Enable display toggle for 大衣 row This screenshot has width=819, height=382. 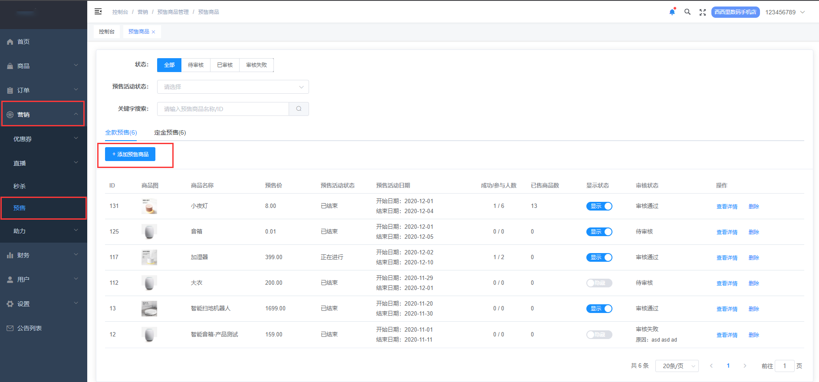point(599,283)
